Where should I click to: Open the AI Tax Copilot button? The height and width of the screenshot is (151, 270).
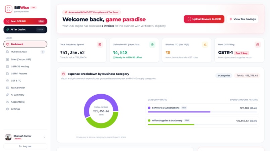(x=25, y=30)
